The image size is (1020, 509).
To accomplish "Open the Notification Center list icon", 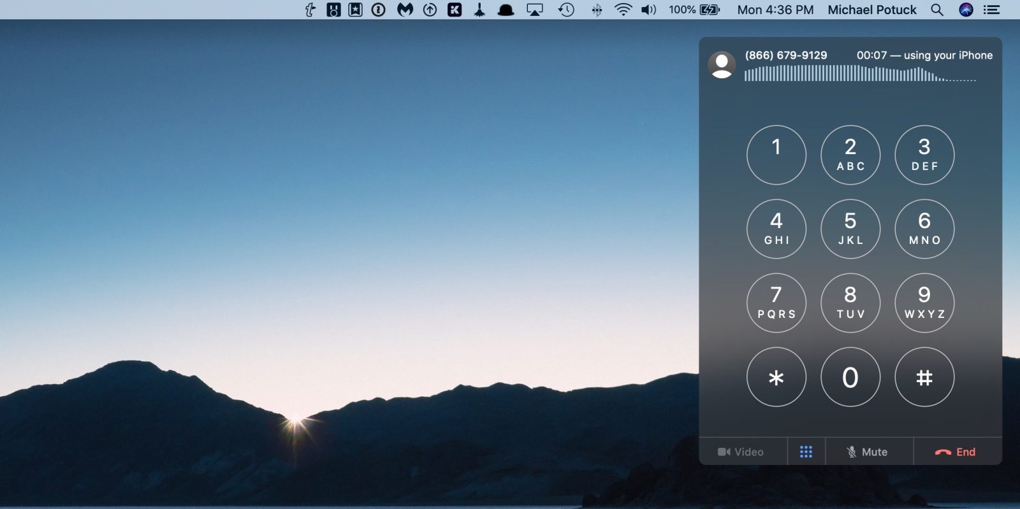I will [x=991, y=10].
